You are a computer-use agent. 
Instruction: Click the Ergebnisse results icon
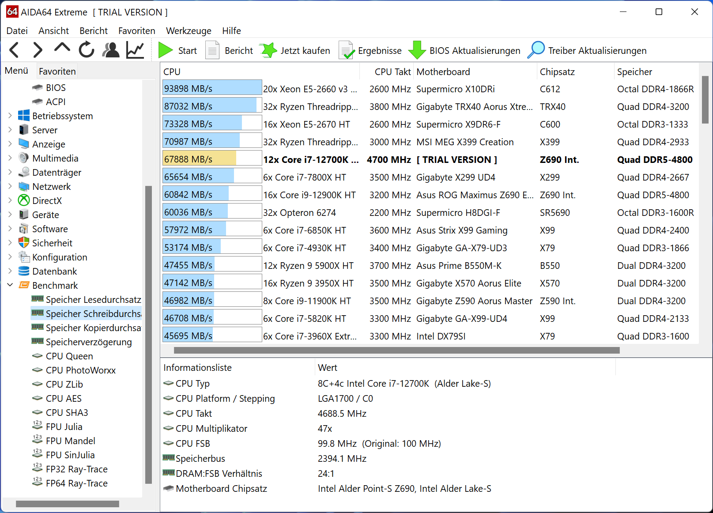tap(347, 50)
